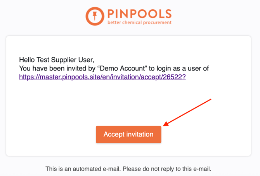Click the "better chemical procurement" tagline
The image size is (260, 176).
(139, 22)
